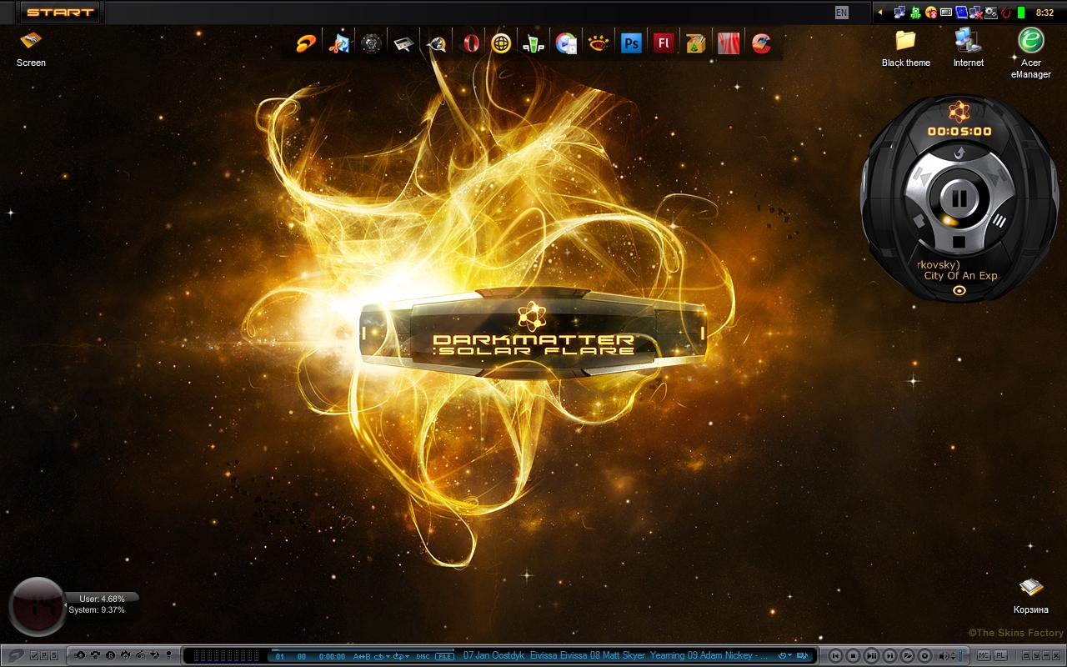This screenshot has height=667, width=1067.
Task: Toggle the S button on player bar
Action: click(x=54, y=656)
